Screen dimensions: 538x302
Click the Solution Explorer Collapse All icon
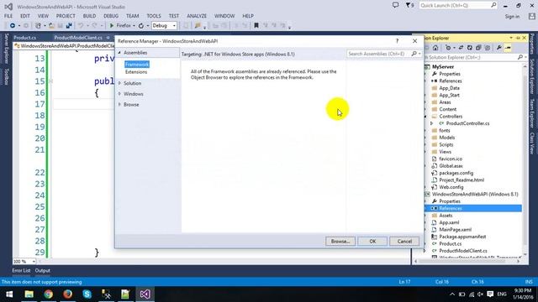tap(478, 48)
